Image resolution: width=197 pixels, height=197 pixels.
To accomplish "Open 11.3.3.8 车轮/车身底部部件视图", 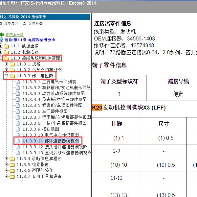I will (x=55, y=123).
